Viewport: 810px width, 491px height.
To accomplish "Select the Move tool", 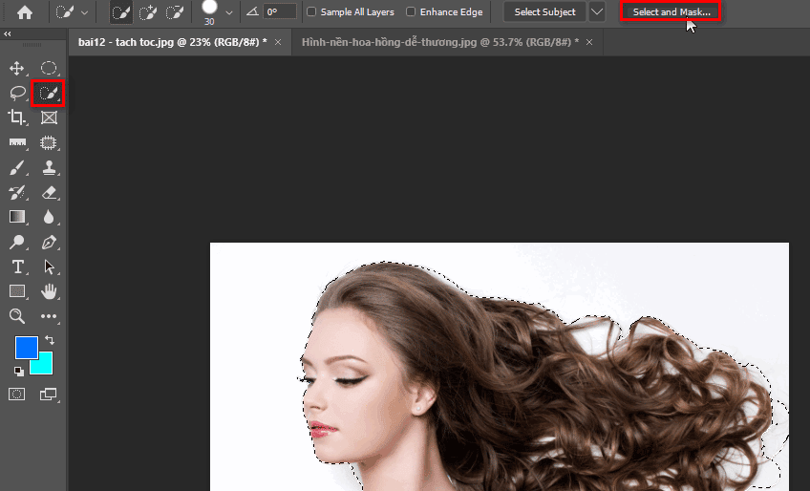I will click(17, 68).
